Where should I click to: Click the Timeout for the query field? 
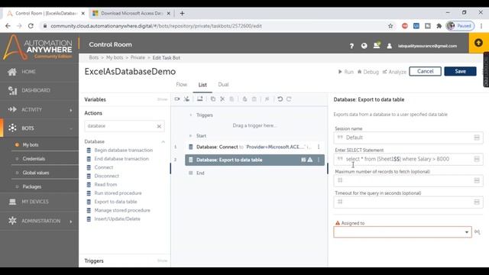[409, 202]
